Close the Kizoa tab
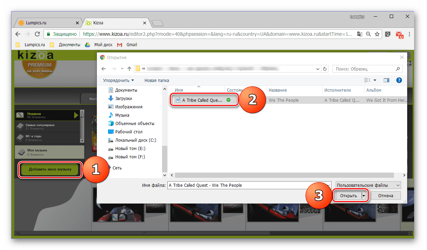 coord(145,23)
